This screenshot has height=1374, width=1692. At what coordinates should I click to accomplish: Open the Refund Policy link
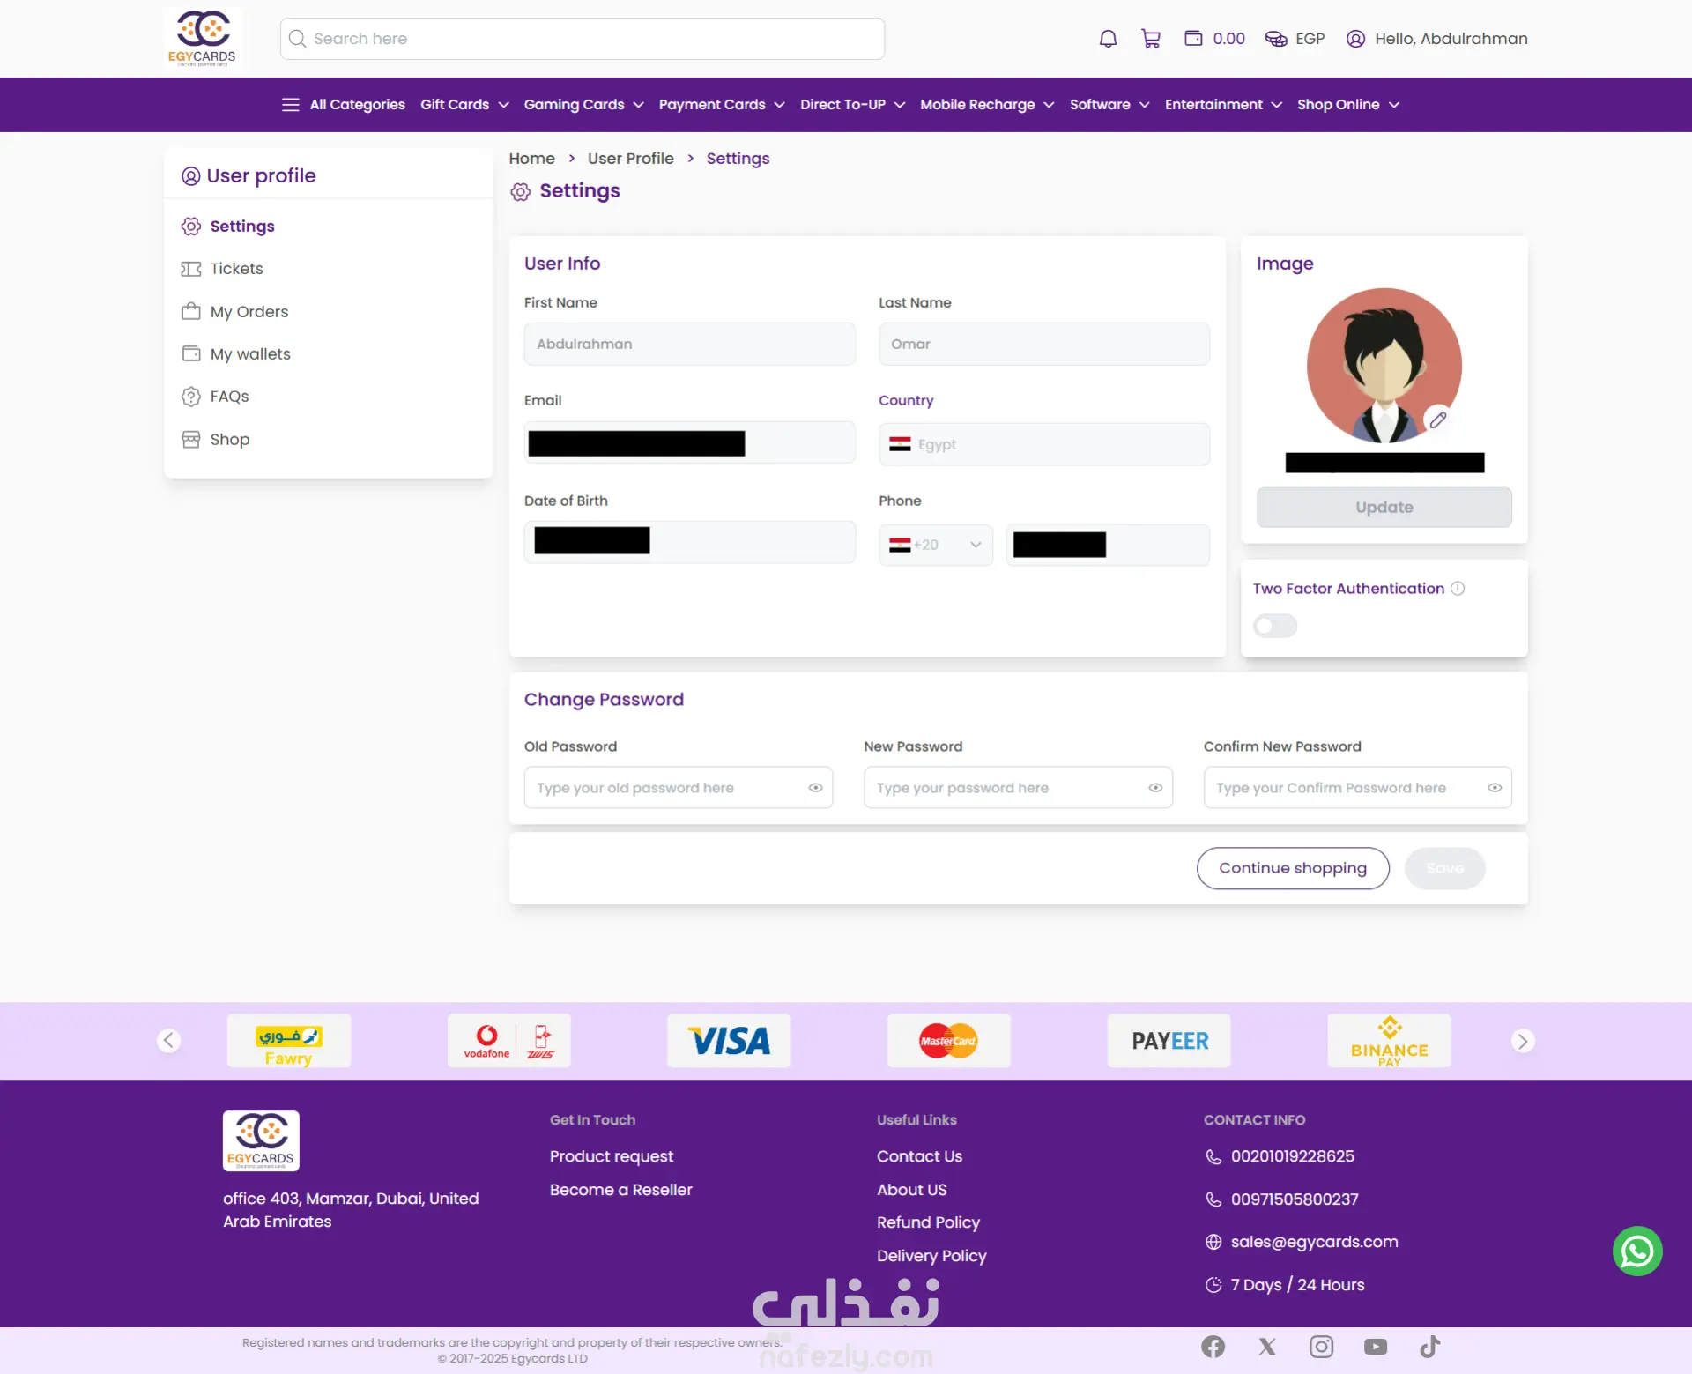927,1222
